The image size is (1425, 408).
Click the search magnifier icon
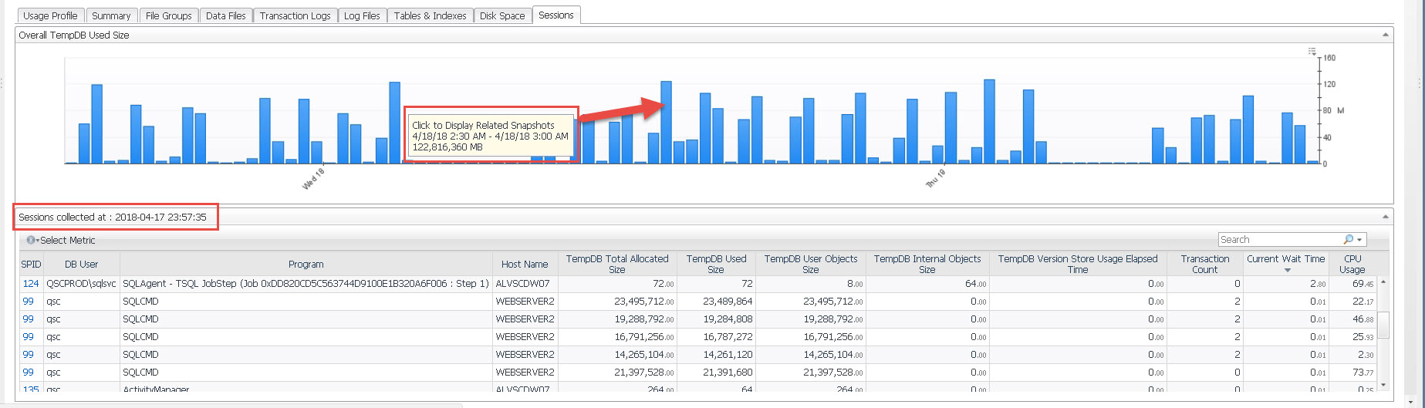[1348, 240]
